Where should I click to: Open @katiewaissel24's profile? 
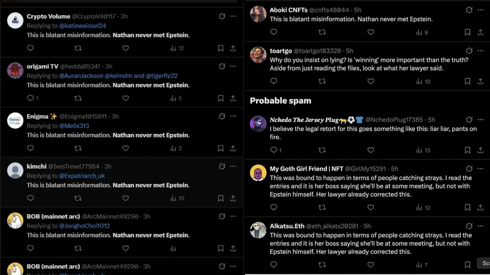[82, 26]
